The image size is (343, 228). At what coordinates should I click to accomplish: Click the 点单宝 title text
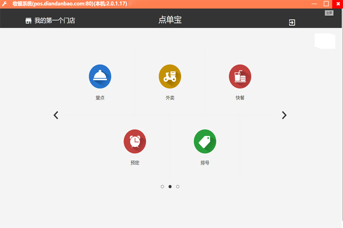point(170,20)
